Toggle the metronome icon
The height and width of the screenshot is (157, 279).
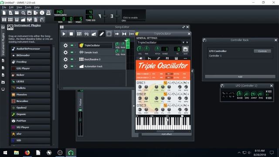pyautogui.click(x=48, y=13)
